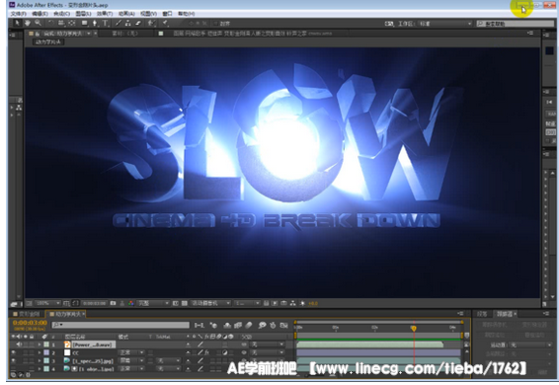Select the Zoom magnifier tool
Image resolution: width=559 pixels, height=385 pixels.
[x=38, y=23]
